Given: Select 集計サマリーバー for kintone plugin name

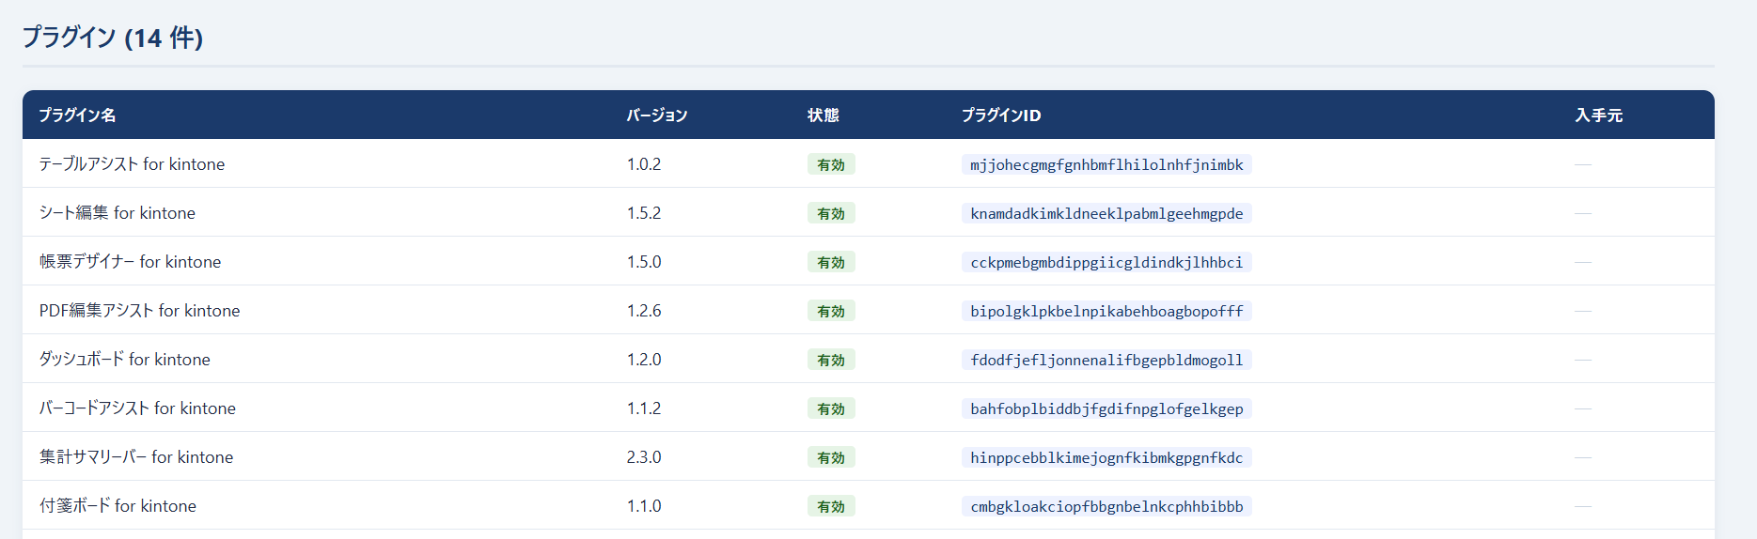Looking at the screenshot, I should 136,457.
